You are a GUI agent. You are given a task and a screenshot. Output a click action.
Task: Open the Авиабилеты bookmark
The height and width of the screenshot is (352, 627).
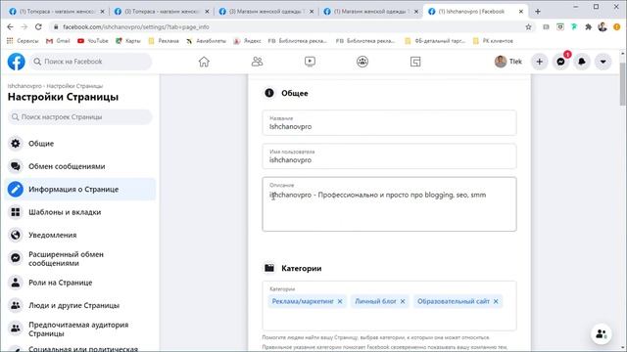(207, 41)
